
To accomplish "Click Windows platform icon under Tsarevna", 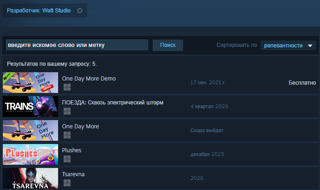I will pyautogui.click(x=67, y=183).
